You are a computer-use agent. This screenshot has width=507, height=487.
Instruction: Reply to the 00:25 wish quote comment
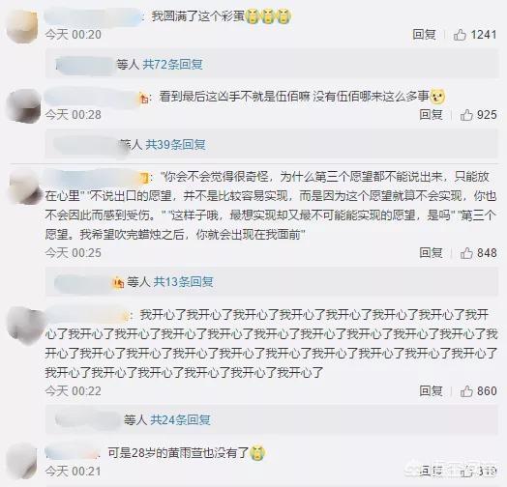pyautogui.click(x=431, y=252)
